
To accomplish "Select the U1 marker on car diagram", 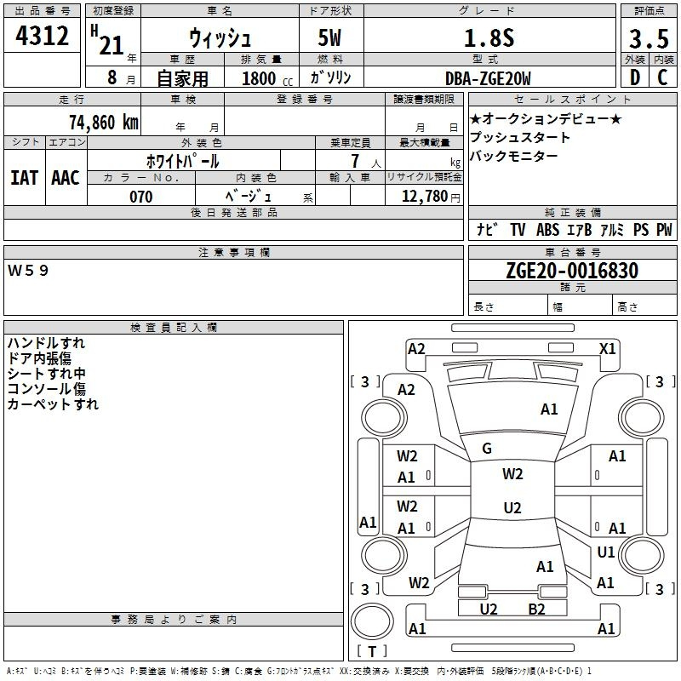I will pos(605,552).
